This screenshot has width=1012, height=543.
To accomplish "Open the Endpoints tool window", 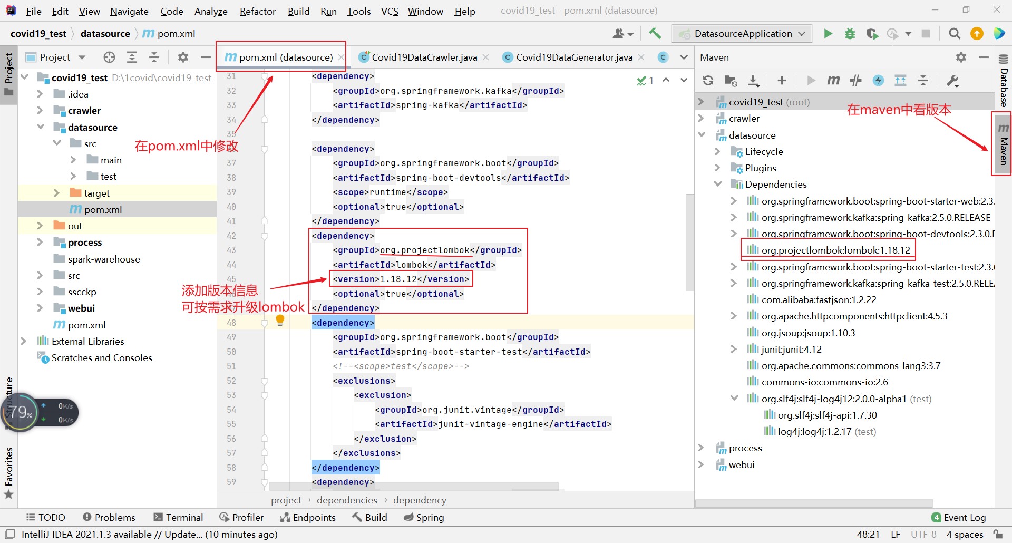I will click(308, 517).
